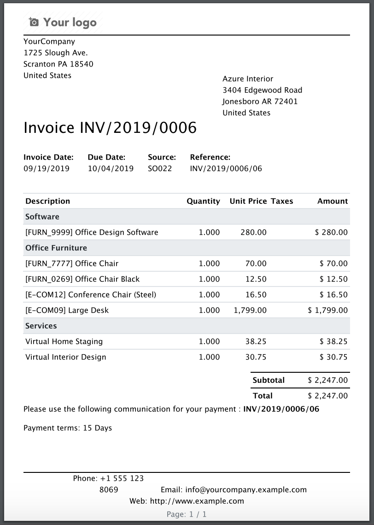Click the Office Furniture section heading
The image size is (374, 525).
coord(56,248)
